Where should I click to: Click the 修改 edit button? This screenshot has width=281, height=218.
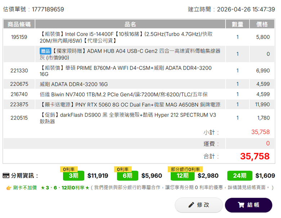click(x=199, y=205)
